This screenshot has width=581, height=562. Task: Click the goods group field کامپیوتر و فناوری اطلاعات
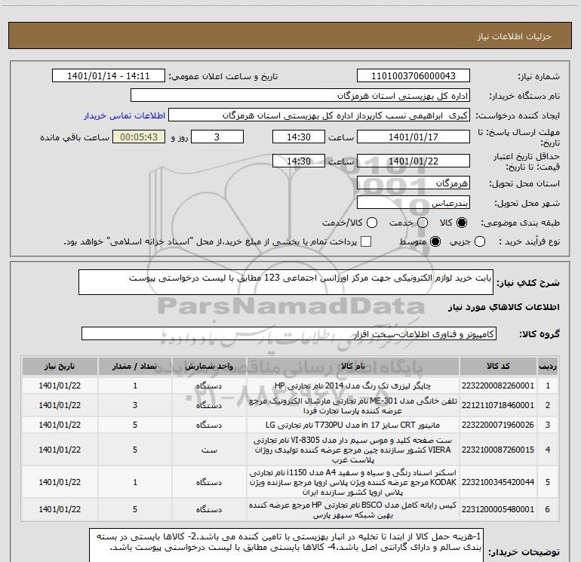pyautogui.click(x=289, y=333)
